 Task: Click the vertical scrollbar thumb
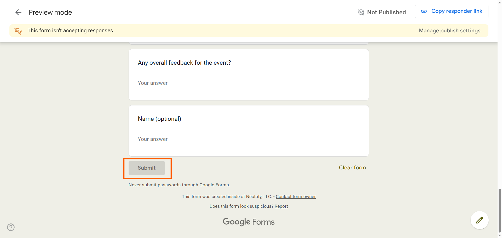500,210
